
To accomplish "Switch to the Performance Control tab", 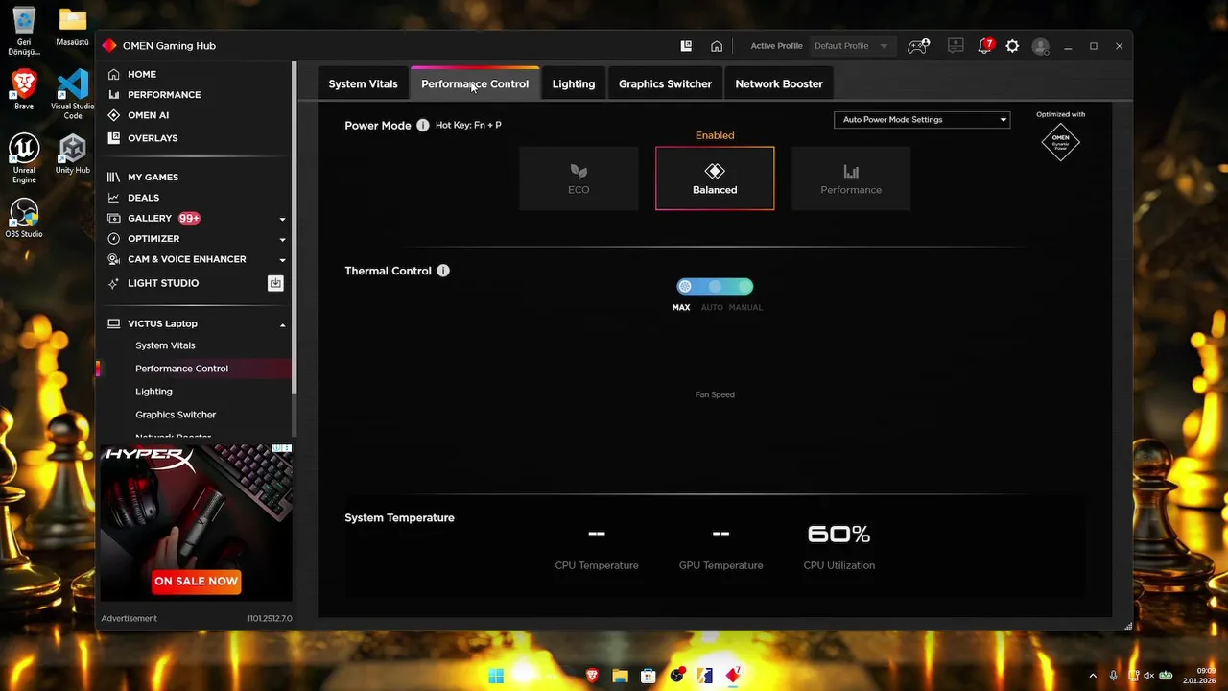I will click(475, 83).
